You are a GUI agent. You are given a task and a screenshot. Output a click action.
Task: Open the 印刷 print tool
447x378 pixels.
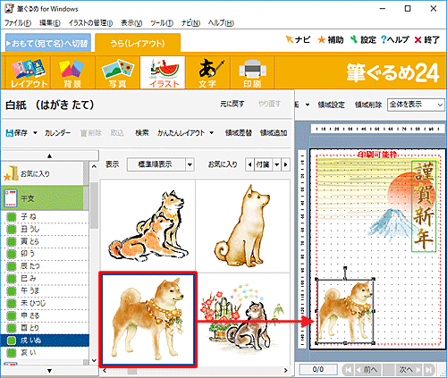[x=252, y=73]
